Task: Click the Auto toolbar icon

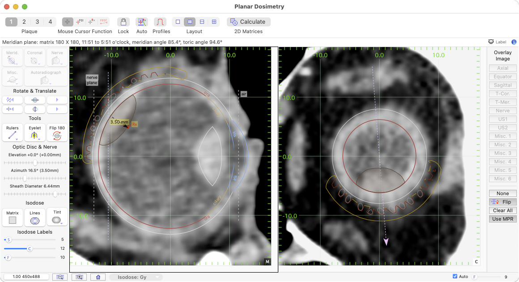Action: (x=142, y=22)
